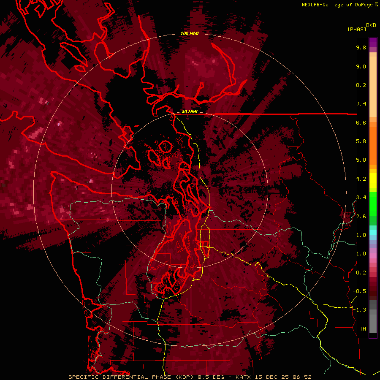Select the 8.2 value on the color scale

361,85
